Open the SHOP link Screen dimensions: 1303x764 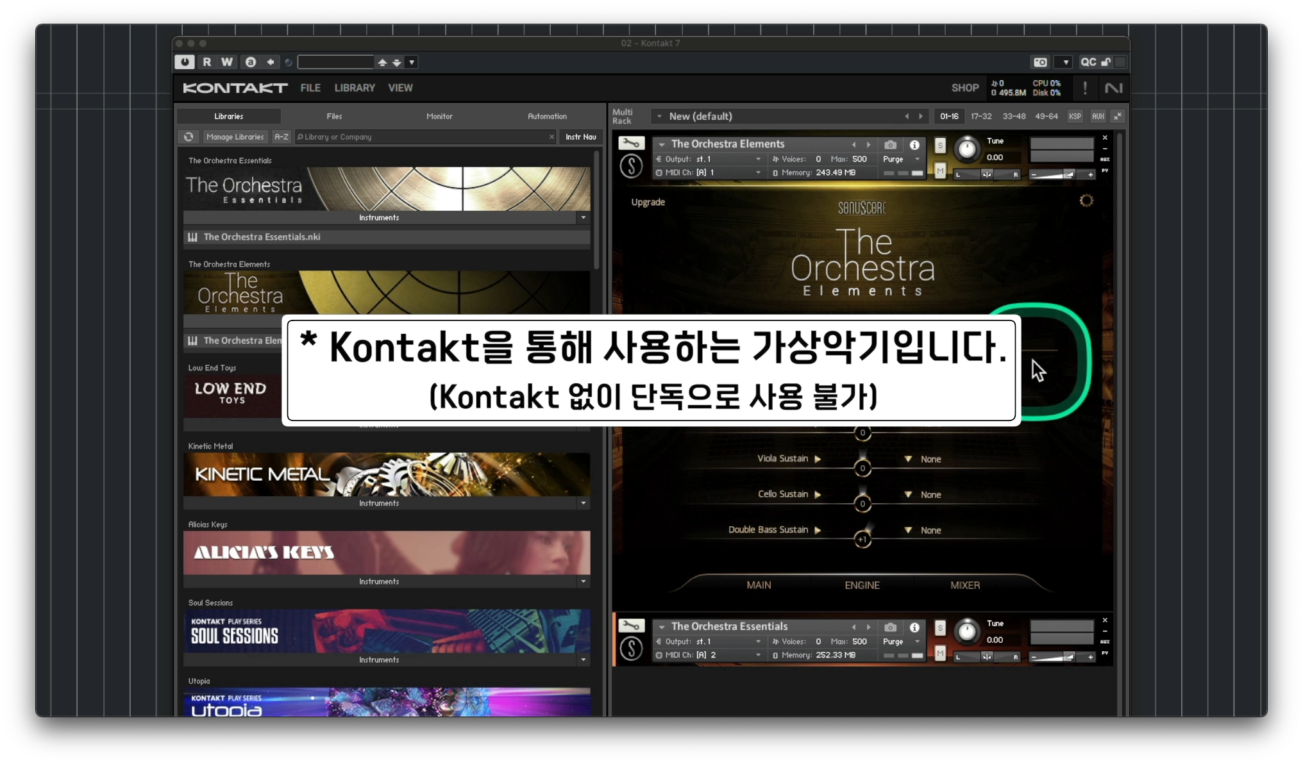tap(964, 88)
